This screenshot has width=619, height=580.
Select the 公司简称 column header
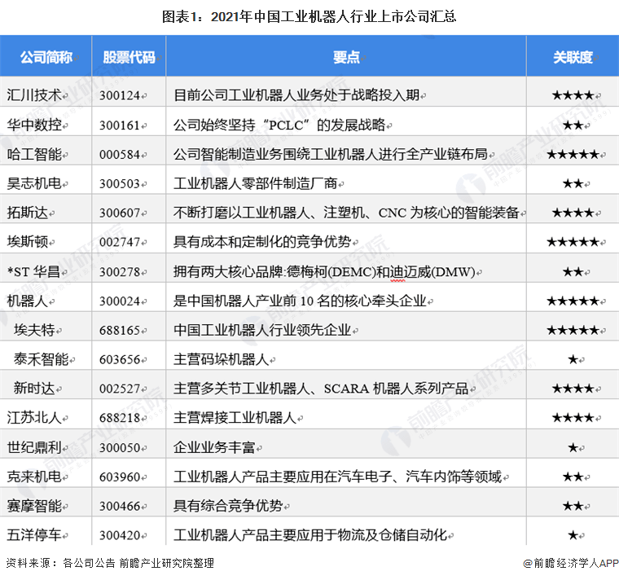tap(46, 58)
